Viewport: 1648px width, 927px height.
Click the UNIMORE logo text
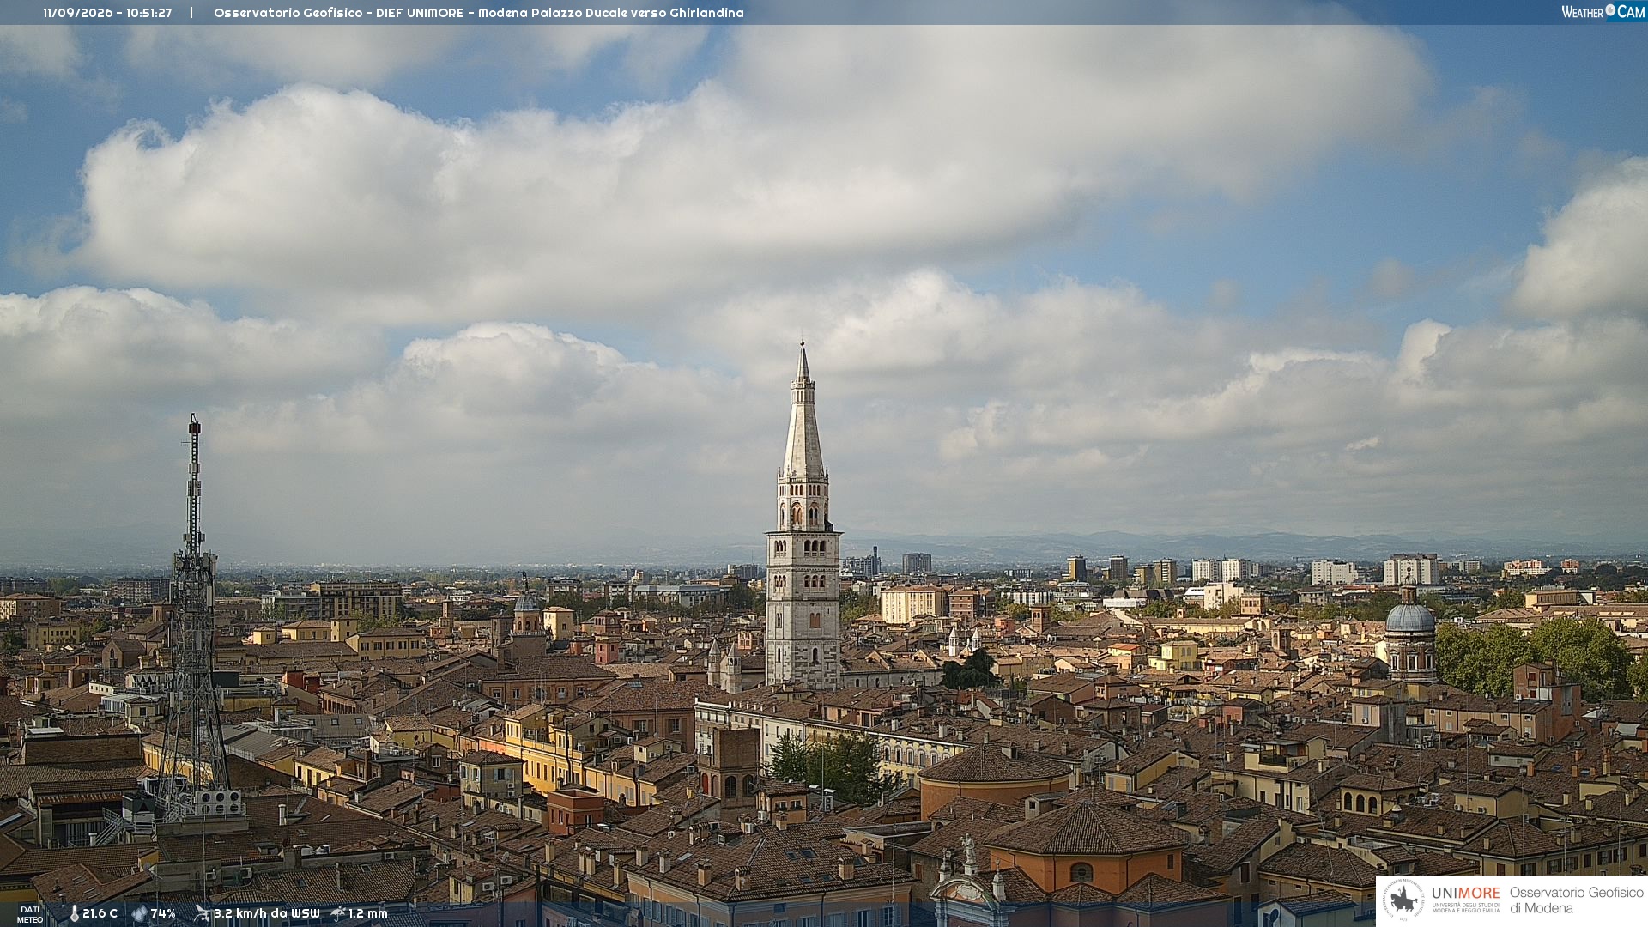1465,893
